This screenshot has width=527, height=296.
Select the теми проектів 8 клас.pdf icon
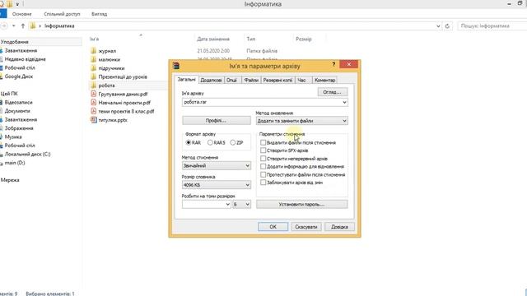94,112
